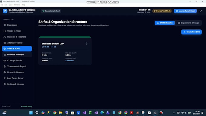The height and width of the screenshot is (116, 206).
Task: Open Adobe Acrobat from taskbar
Action: click(132, 113)
